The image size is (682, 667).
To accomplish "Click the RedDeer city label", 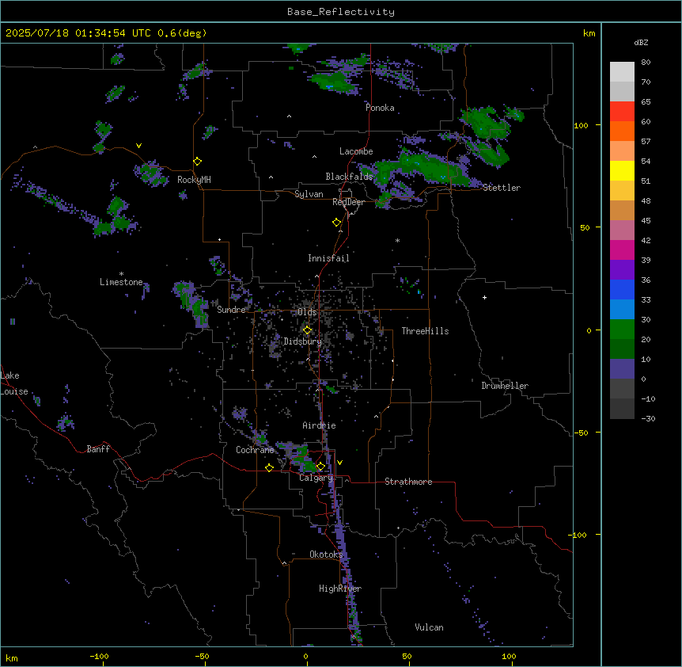I will click(348, 202).
